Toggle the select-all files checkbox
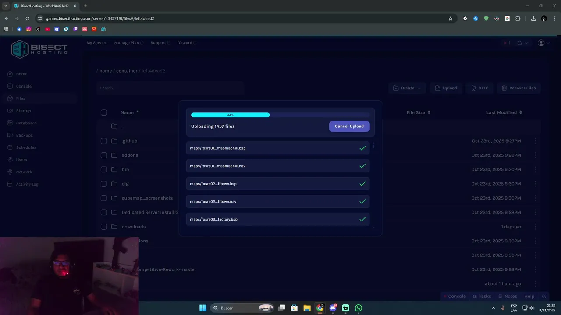The image size is (561, 315). click(103, 112)
